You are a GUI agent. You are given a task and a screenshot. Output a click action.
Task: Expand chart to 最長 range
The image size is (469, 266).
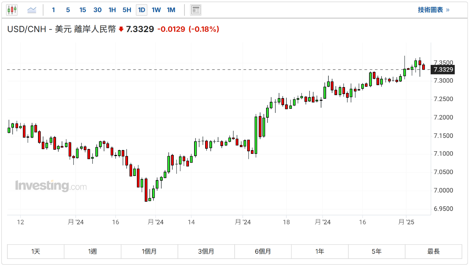click(434, 252)
